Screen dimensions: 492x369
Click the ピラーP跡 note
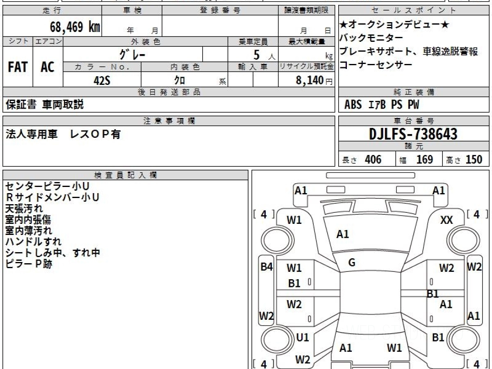tap(29, 264)
